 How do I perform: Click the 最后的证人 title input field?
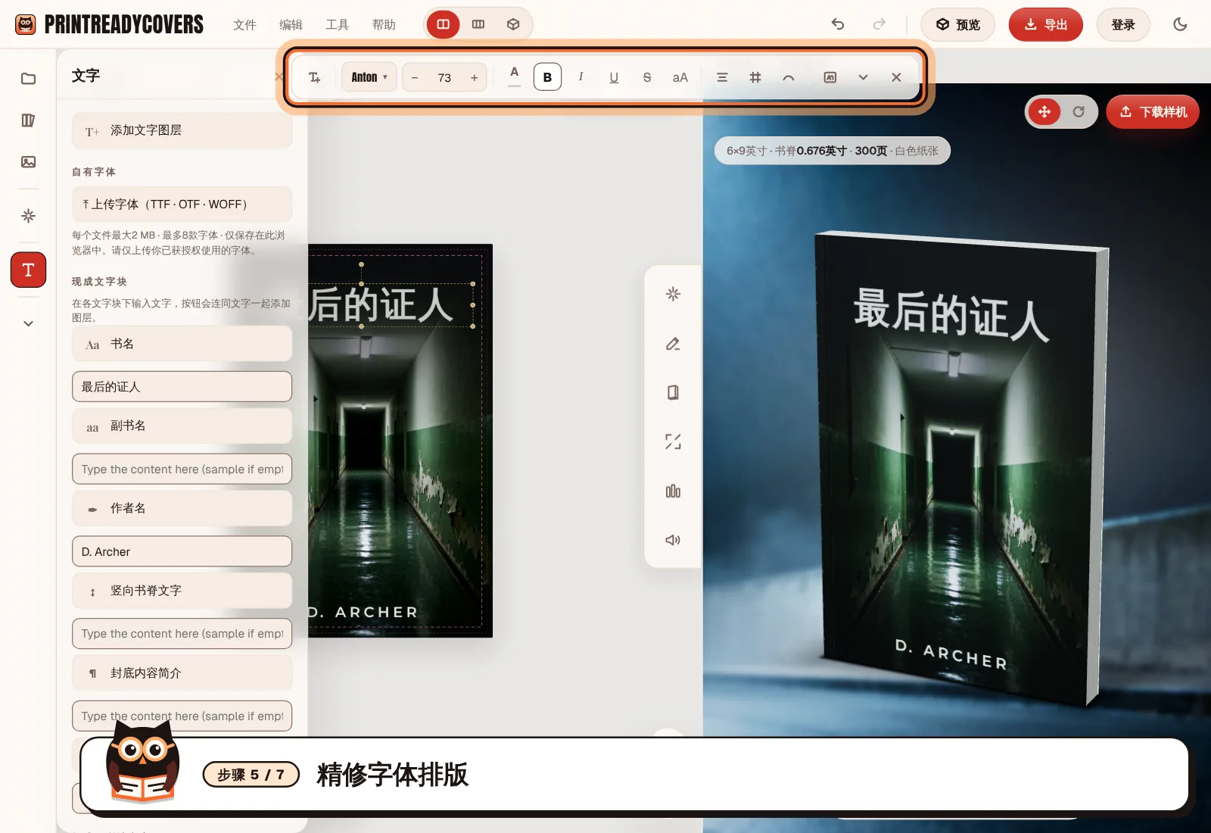(x=182, y=386)
